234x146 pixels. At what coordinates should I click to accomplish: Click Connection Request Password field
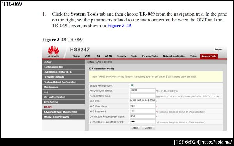pos(142,122)
